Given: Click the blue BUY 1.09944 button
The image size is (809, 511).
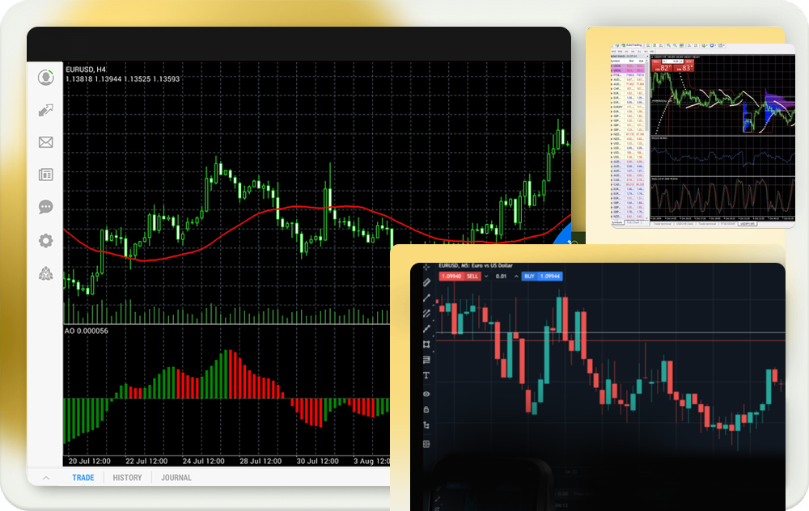Looking at the screenshot, I should 543,277.
